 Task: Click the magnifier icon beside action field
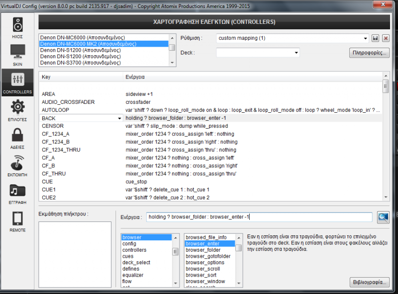pos(383,217)
